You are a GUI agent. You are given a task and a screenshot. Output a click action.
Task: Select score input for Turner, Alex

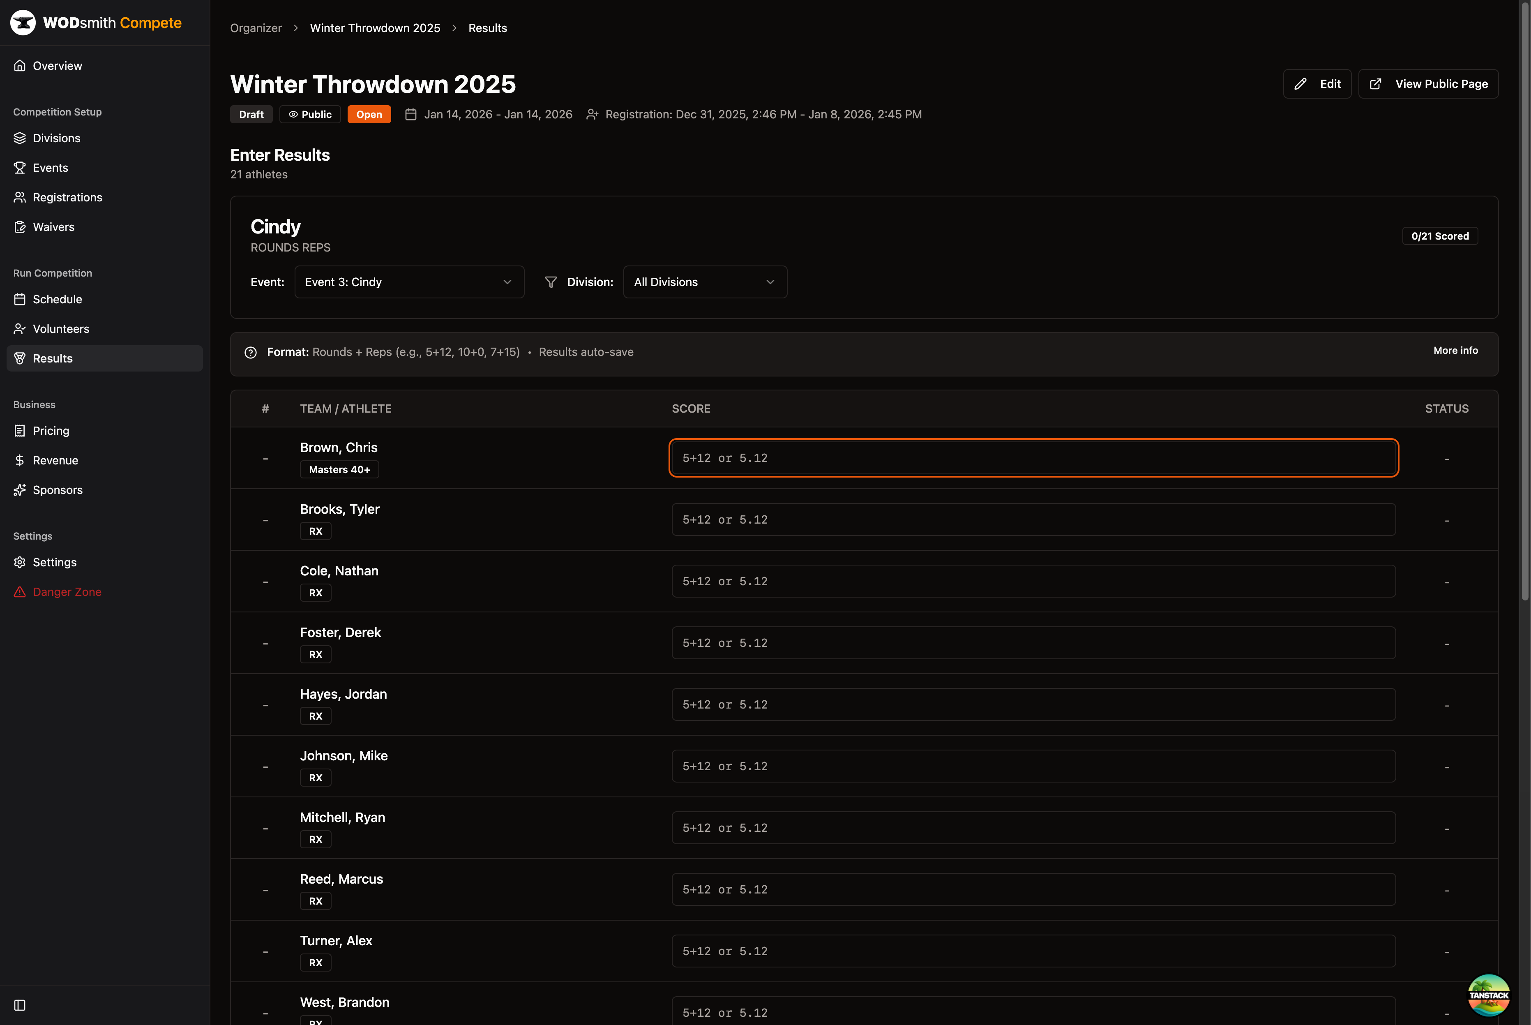coord(1033,951)
